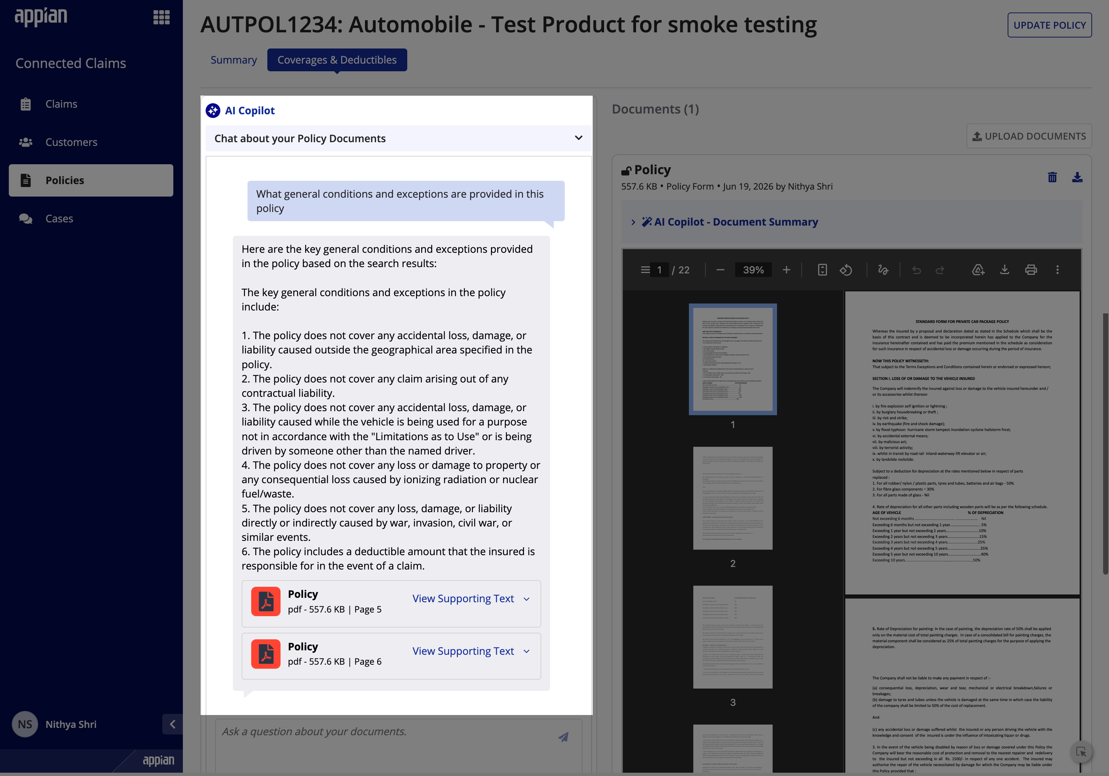Image resolution: width=1109 pixels, height=776 pixels.
Task: Click the cursor select icon at bottom right
Action: point(1081,752)
